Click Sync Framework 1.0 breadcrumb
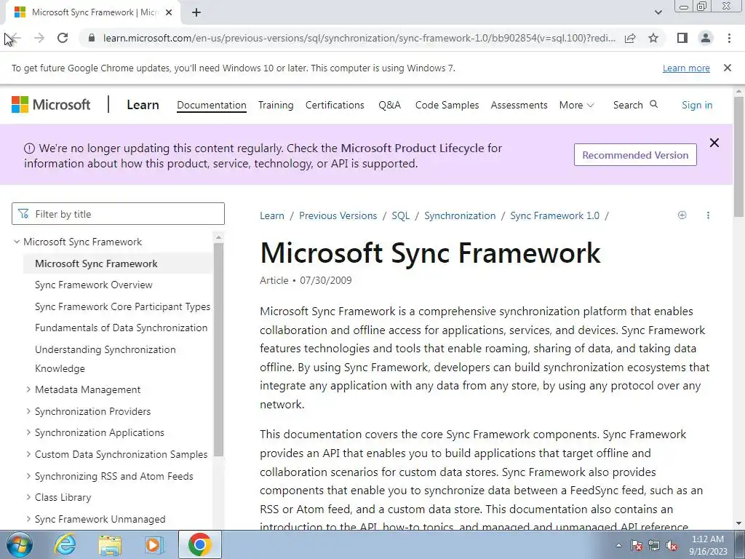This screenshot has height=559, width=745. [x=555, y=215]
